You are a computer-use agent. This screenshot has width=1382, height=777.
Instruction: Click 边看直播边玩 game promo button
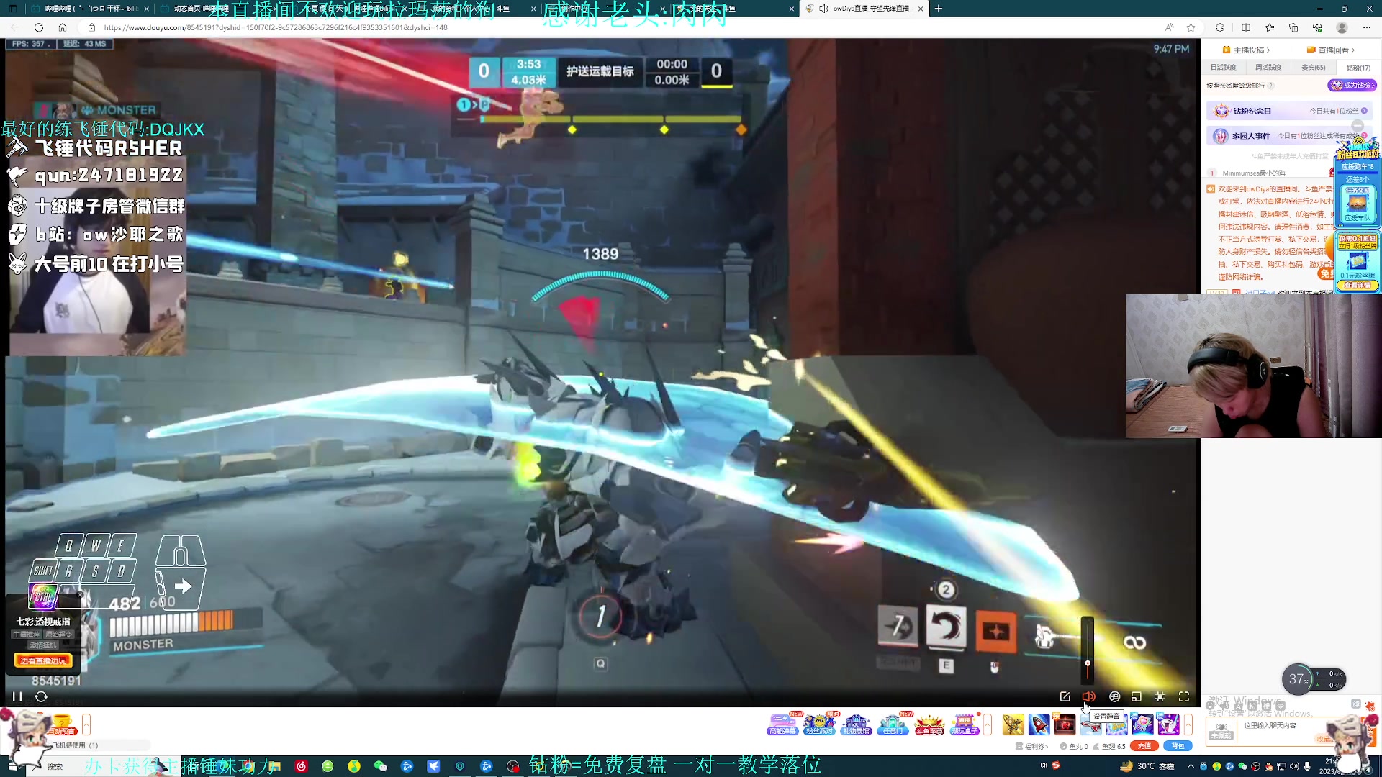point(43,660)
